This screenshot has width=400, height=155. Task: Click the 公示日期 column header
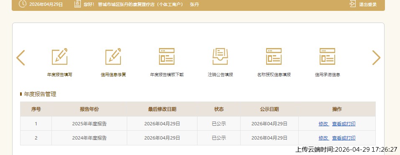[269, 109]
